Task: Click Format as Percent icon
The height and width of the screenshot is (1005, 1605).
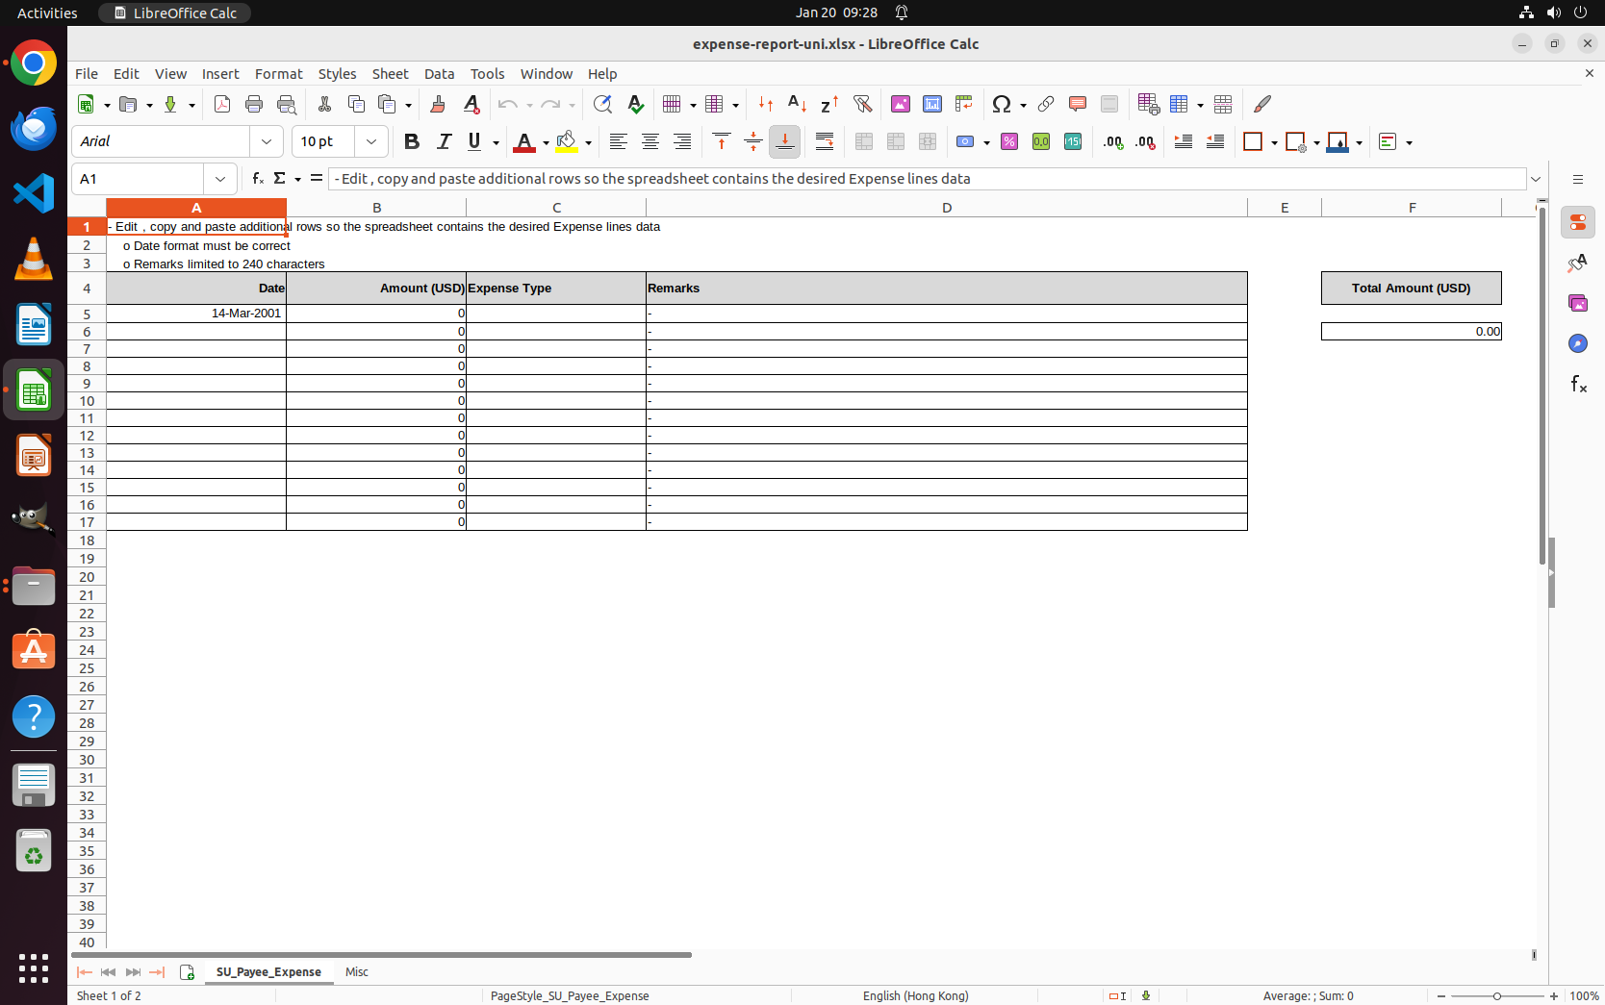Action: [x=1009, y=141]
